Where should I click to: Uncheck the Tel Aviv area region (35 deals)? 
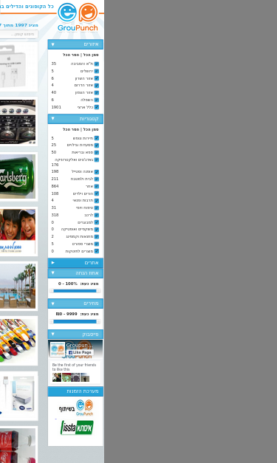click(x=97, y=64)
